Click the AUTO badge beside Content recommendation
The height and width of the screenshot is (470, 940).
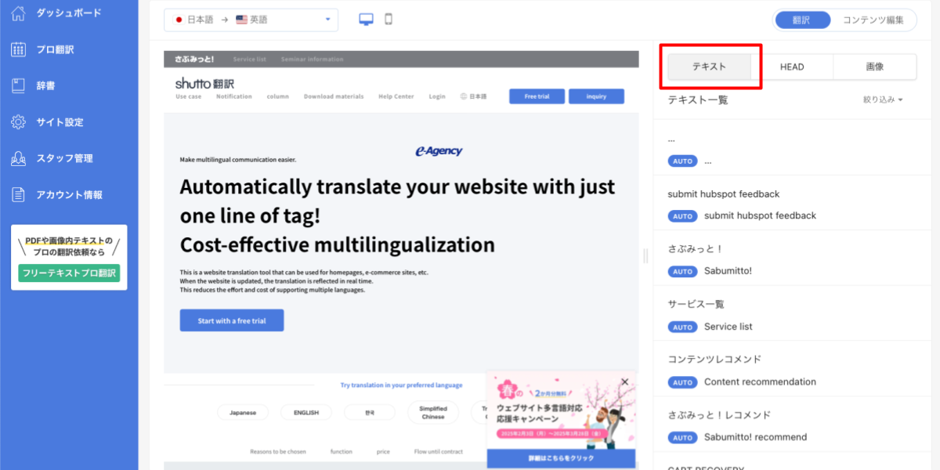click(x=682, y=382)
